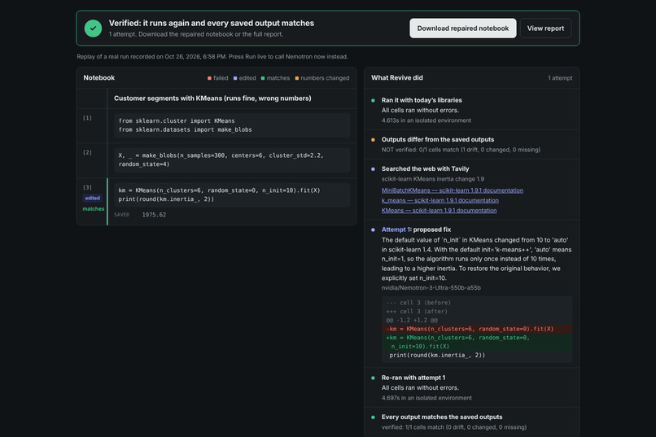Open the MiniBatchKMeans scikit-learn documentation link
Screen dimensions: 656x437
tap(453, 190)
